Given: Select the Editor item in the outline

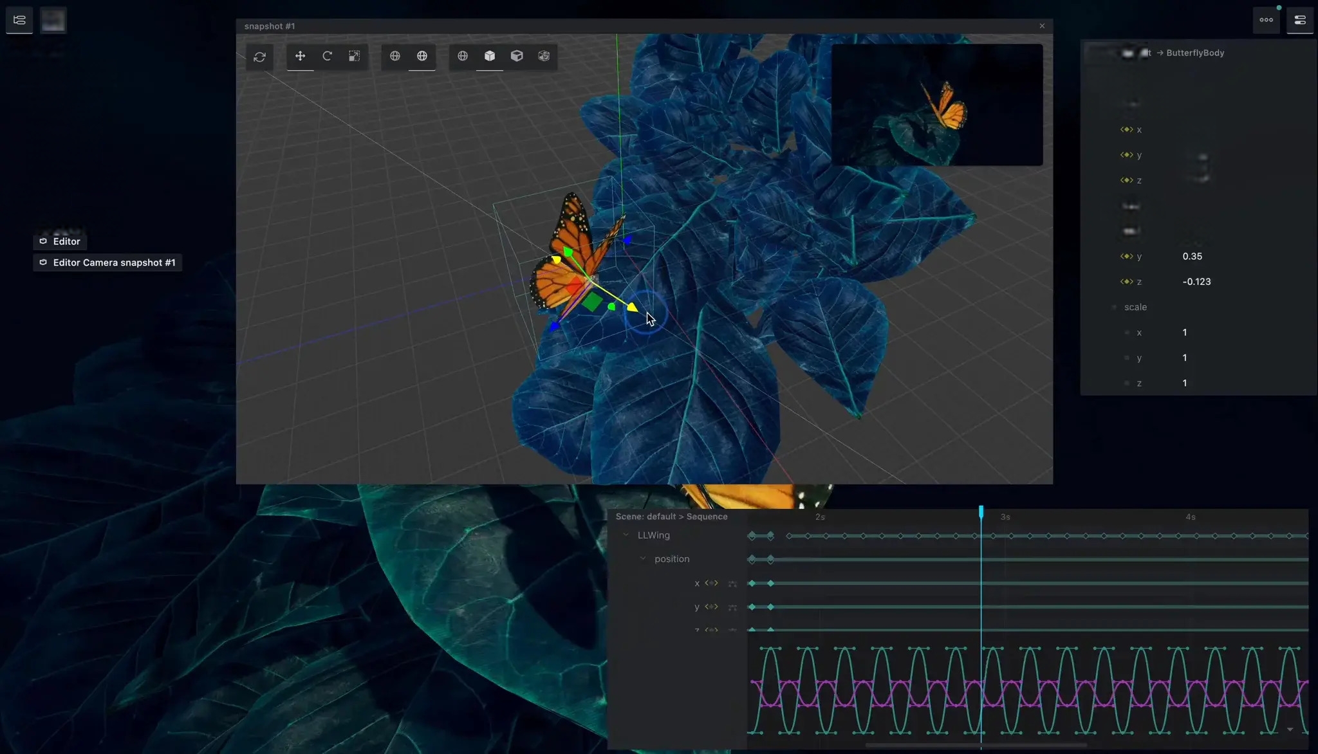Looking at the screenshot, I should (x=60, y=241).
